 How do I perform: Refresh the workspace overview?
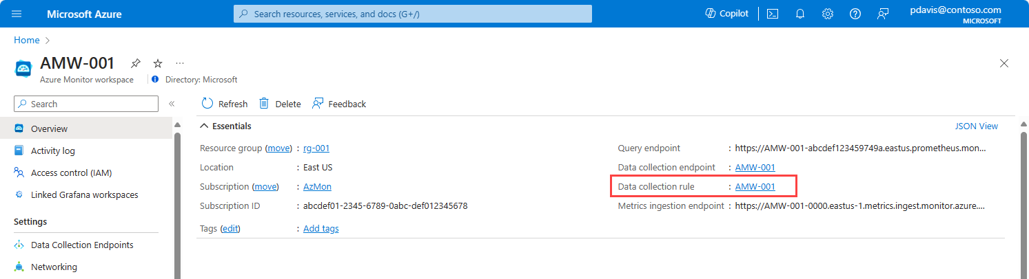tap(225, 104)
